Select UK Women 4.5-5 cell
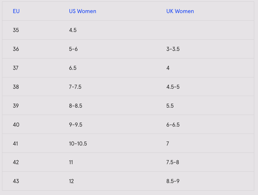The height and width of the screenshot is (195, 258). pyautogui.click(x=173, y=87)
